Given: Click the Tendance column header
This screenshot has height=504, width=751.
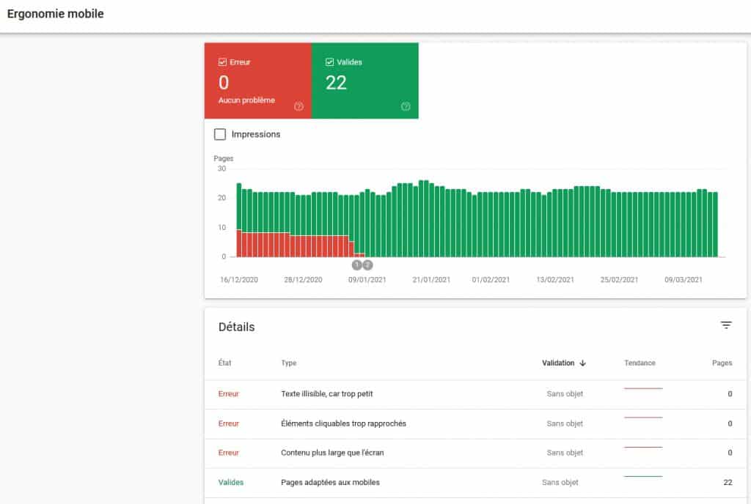Looking at the screenshot, I should (x=640, y=363).
